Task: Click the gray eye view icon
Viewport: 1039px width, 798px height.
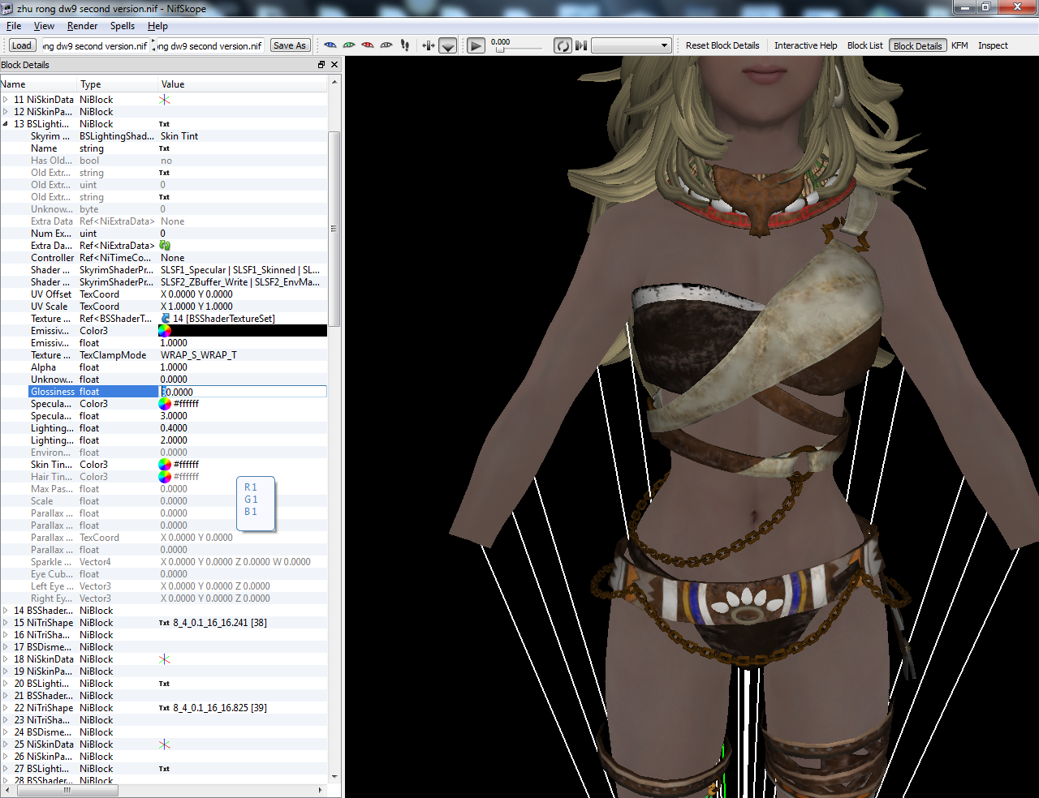Action: point(386,45)
